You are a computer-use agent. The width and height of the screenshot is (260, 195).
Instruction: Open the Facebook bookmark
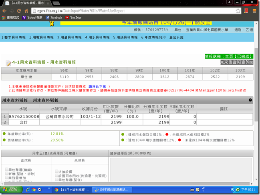pos(54,18)
